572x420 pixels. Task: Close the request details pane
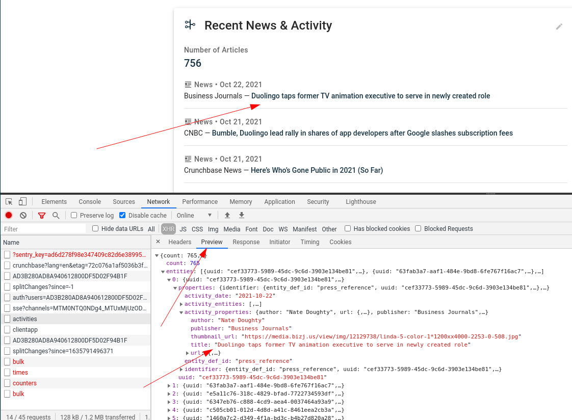pos(158,242)
